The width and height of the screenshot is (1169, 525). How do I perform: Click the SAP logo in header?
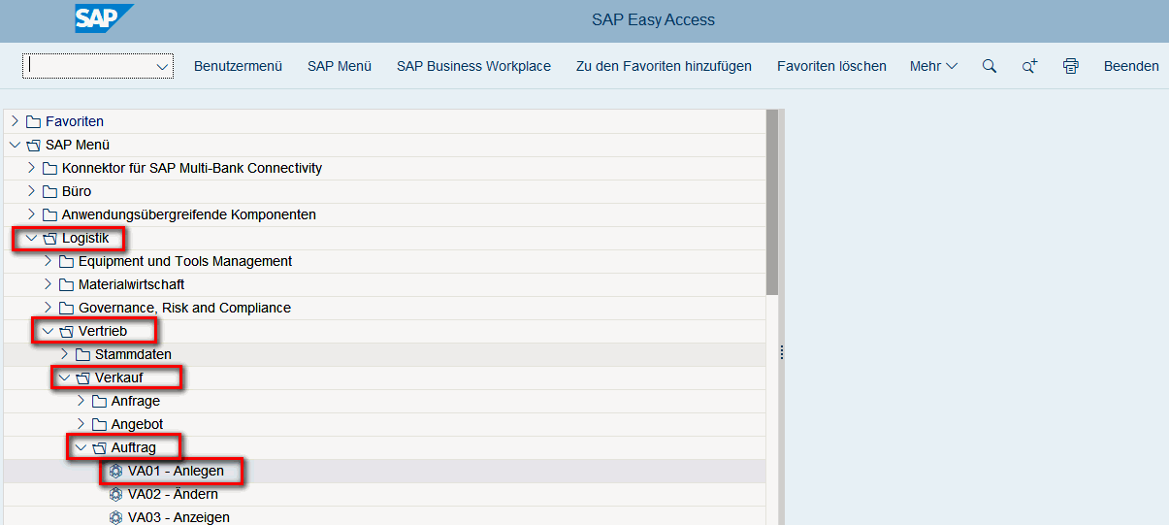[x=103, y=18]
